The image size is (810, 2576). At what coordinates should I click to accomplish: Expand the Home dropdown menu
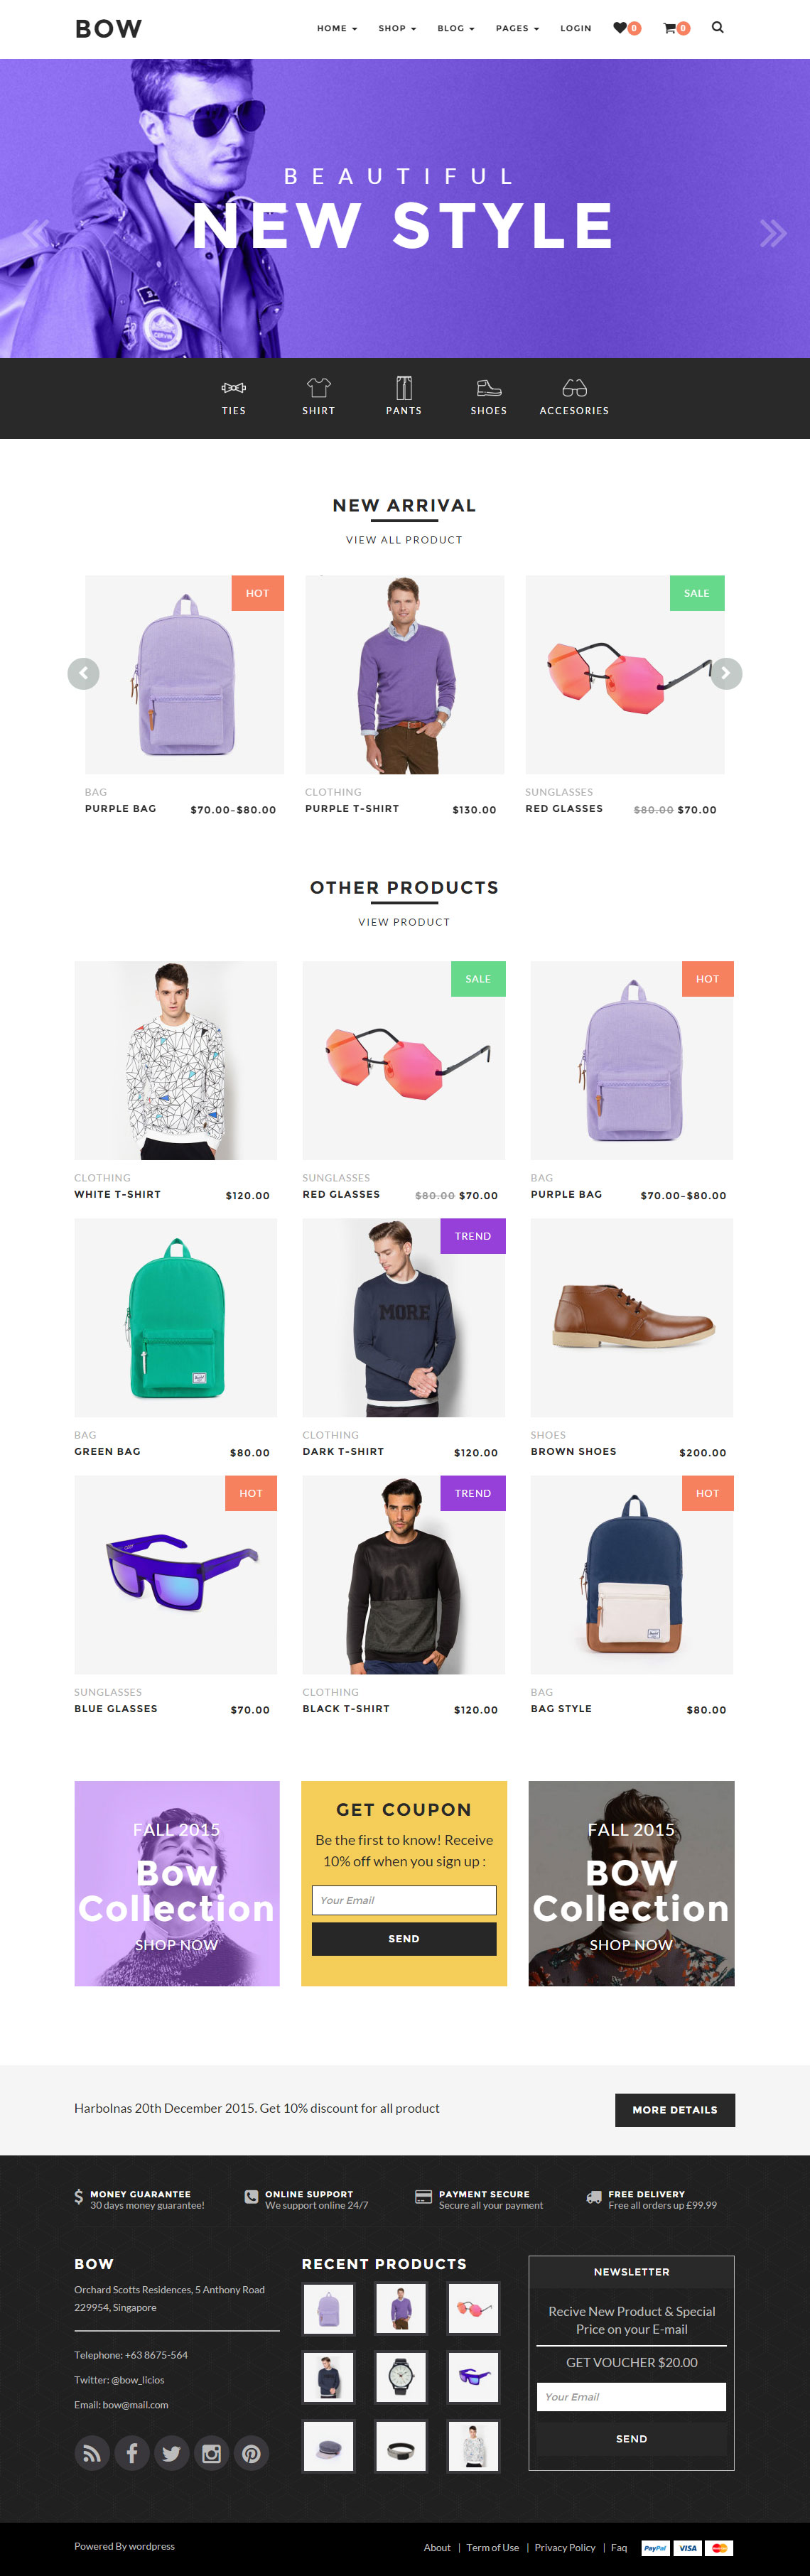click(337, 28)
